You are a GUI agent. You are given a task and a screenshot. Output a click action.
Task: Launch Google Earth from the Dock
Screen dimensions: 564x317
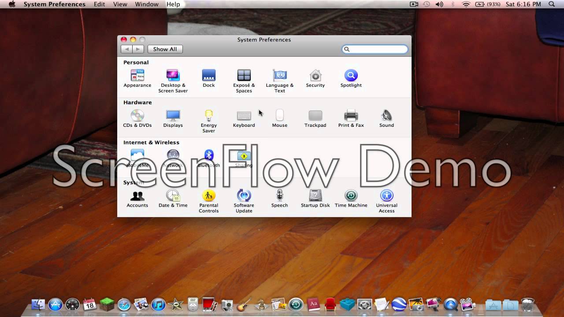399,304
